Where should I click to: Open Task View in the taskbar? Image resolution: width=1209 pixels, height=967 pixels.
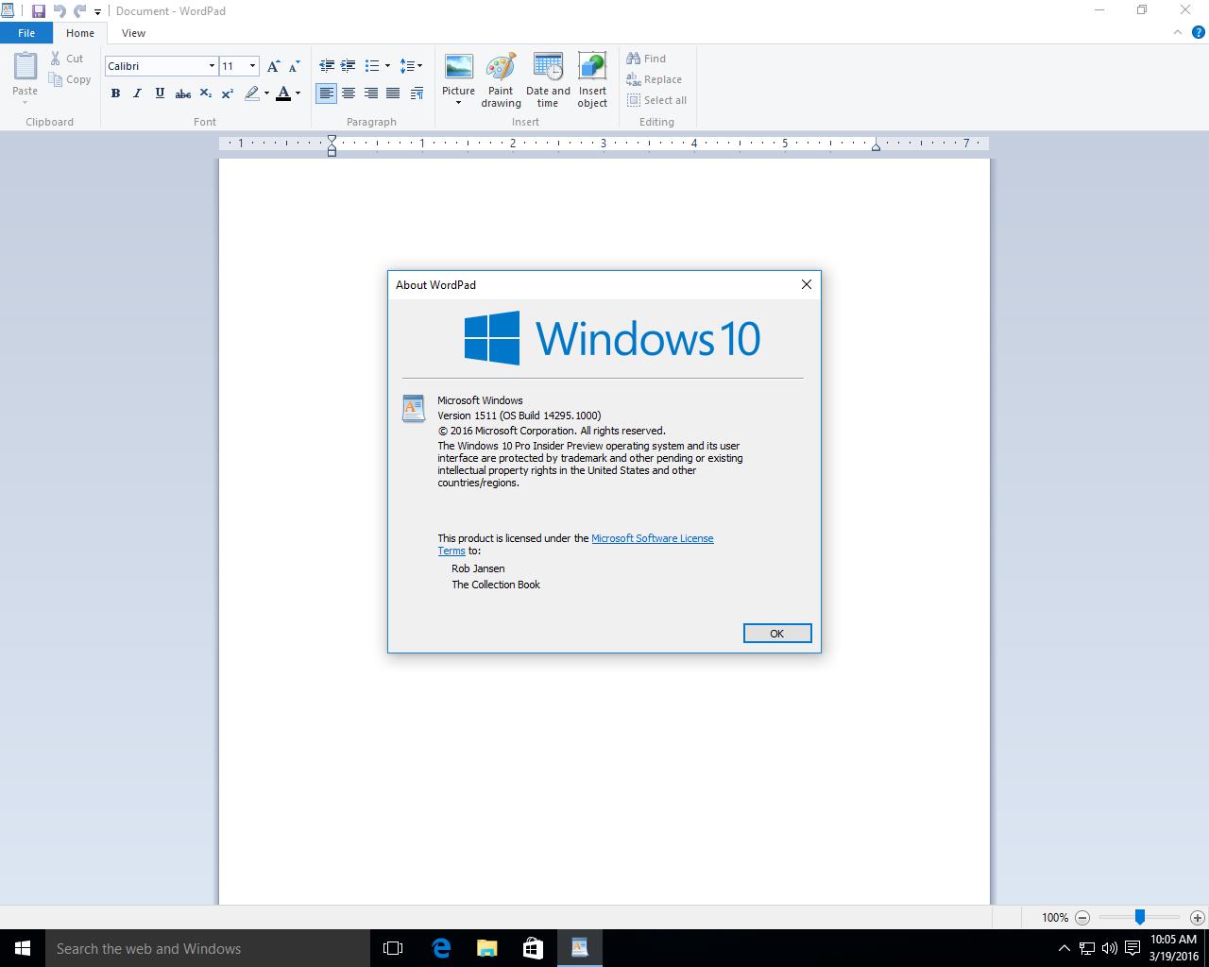click(393, 948)
